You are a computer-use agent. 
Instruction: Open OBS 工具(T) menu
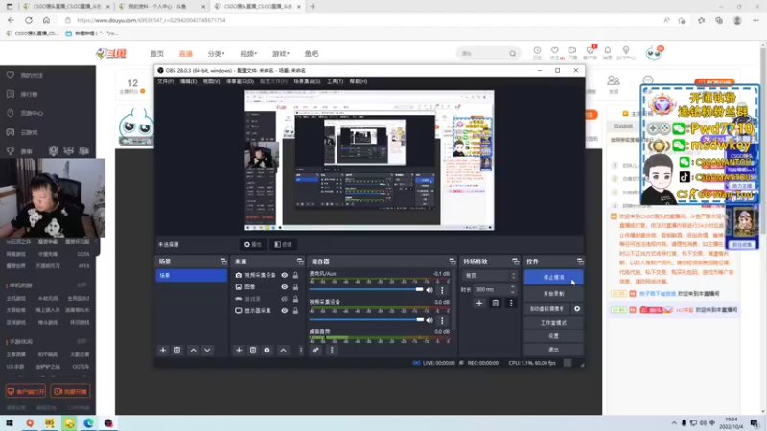click(335, 81)
